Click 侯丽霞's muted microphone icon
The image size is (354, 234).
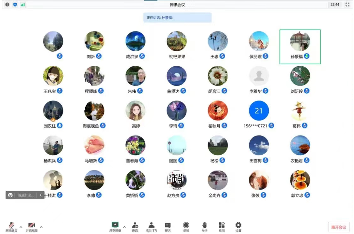pos(265,56)
